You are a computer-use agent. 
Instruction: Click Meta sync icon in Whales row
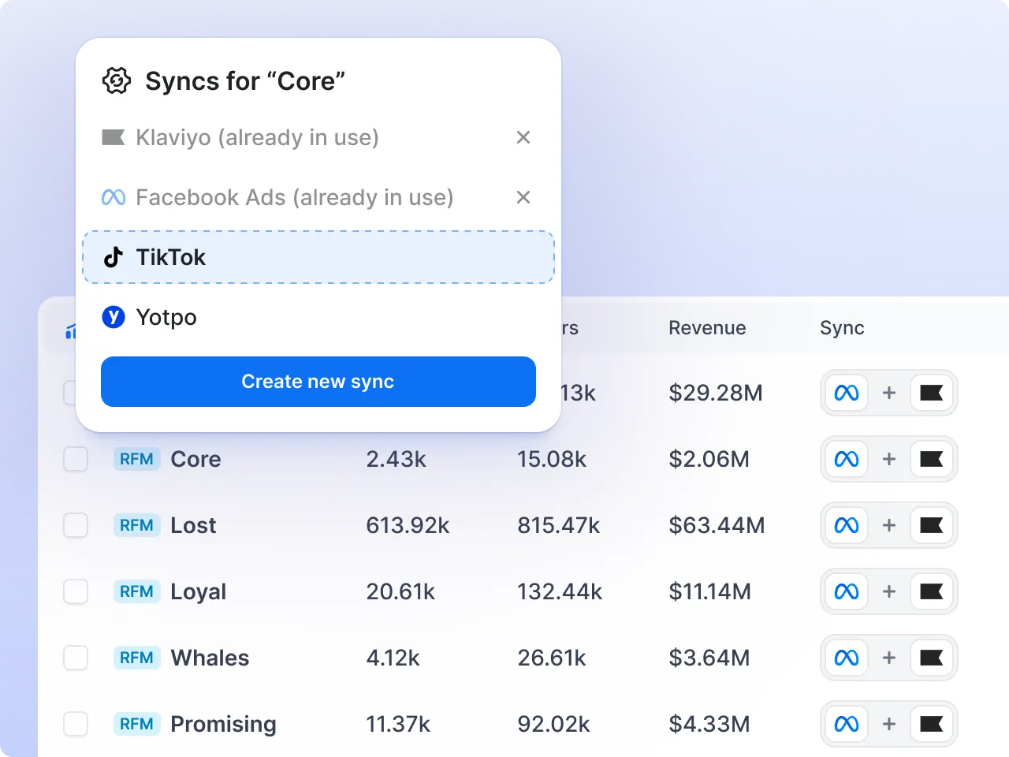click(x=847, y=658)
